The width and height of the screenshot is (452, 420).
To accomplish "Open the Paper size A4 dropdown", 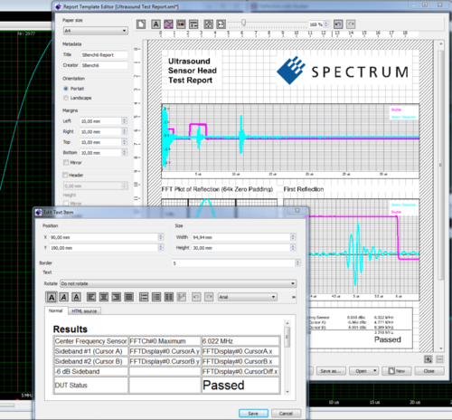I will click(x=96, y=31).
